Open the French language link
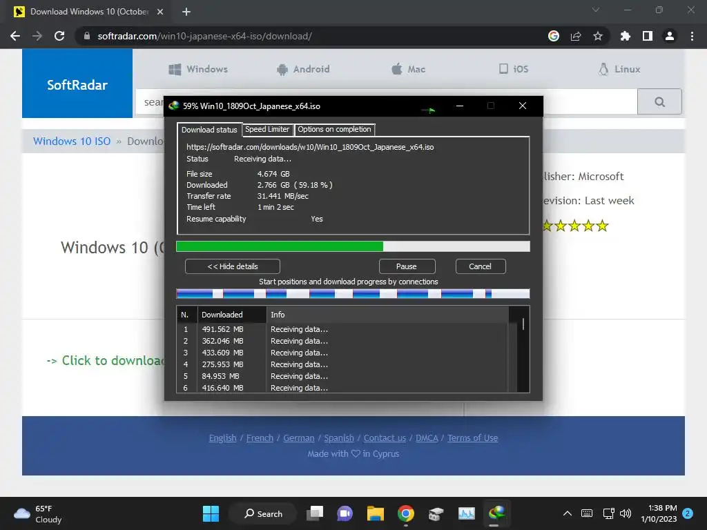The height and width of the screenshot is (530, 707). point(260,438)
